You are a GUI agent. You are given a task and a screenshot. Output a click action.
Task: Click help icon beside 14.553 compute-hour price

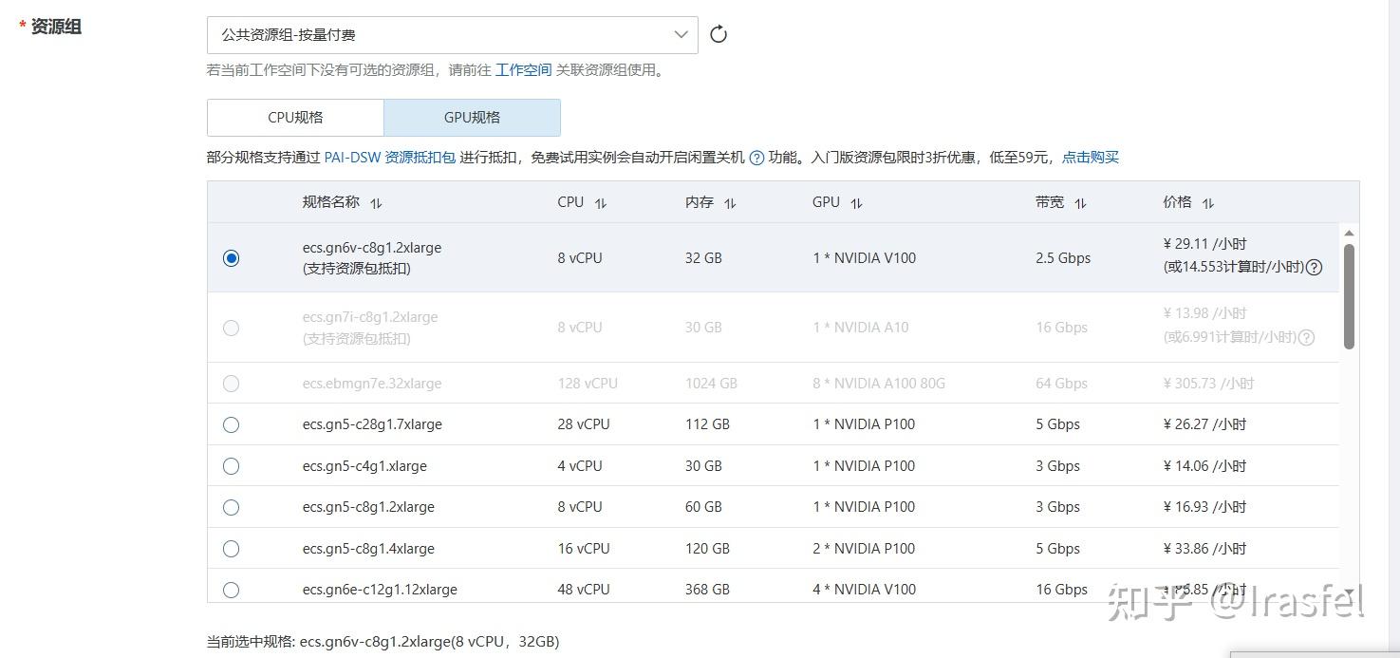(x=1314, y=268)
